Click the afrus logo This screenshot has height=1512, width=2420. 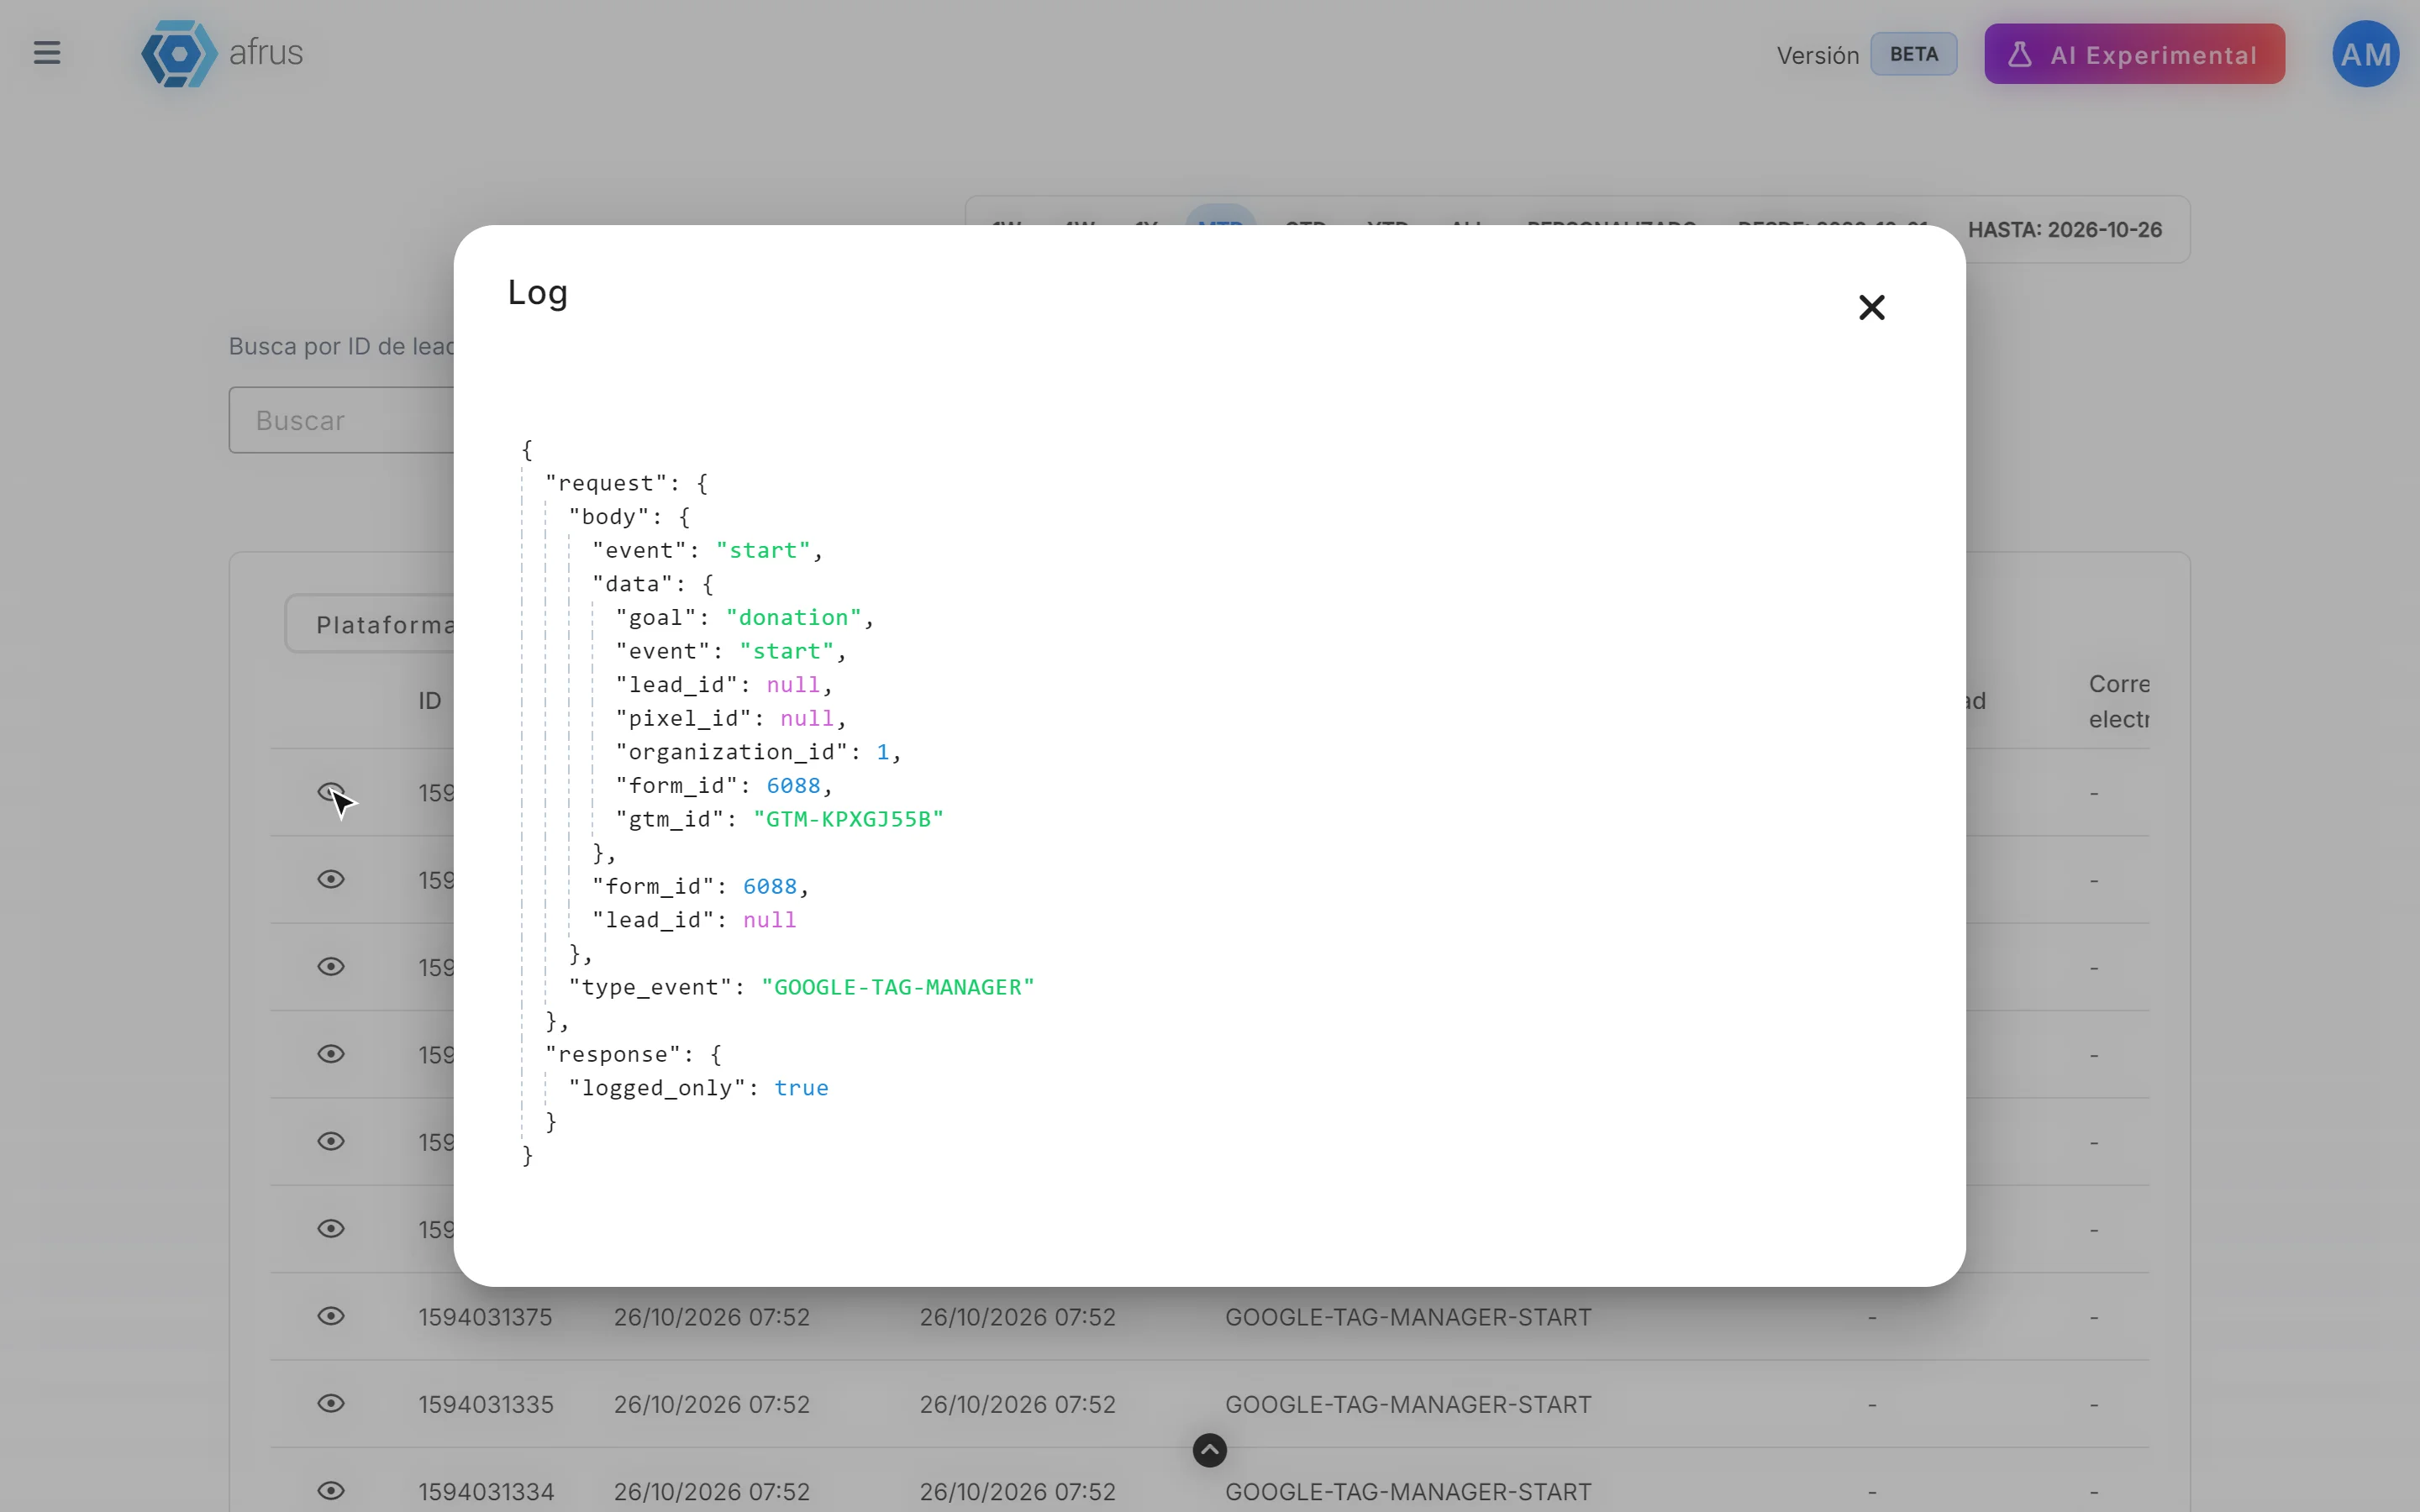coord(222,53)
